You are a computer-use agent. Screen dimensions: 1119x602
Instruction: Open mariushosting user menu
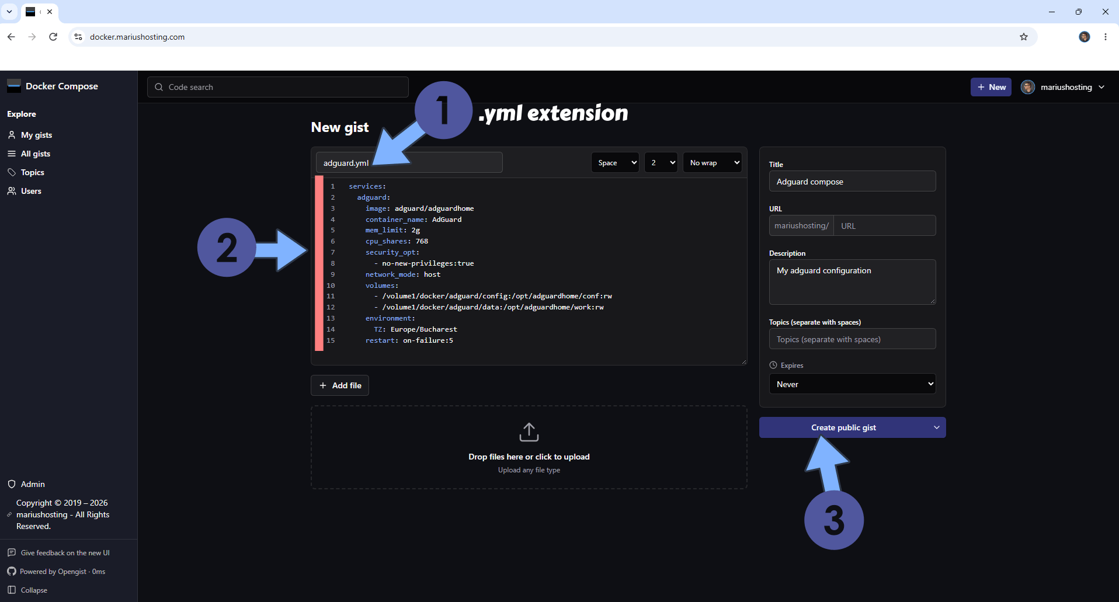tap(1063, 87)
